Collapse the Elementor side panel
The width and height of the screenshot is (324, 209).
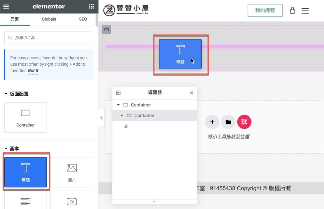[101, 118]
